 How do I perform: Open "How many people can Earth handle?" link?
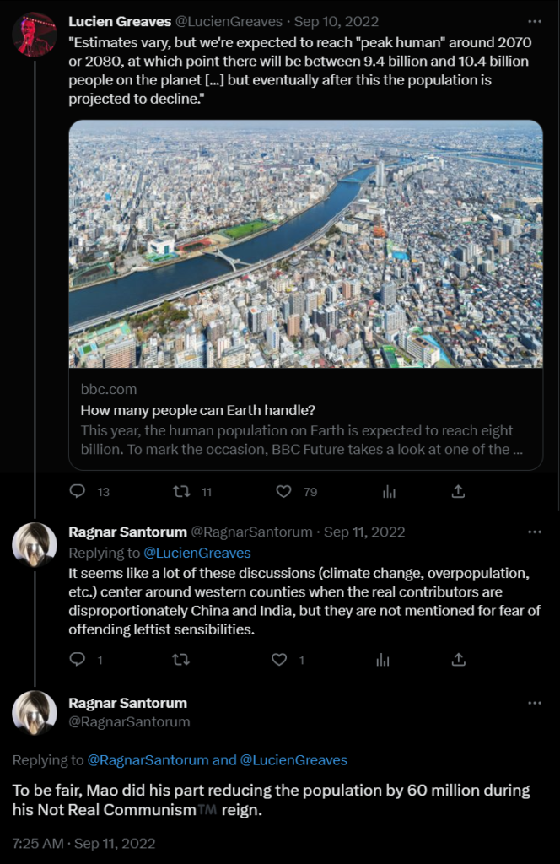pyautogui.click(x=197, y=411)
